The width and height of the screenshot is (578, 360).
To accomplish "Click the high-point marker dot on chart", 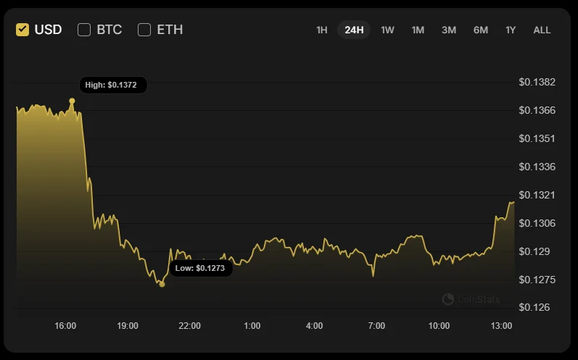I will [x=72, y=101].
